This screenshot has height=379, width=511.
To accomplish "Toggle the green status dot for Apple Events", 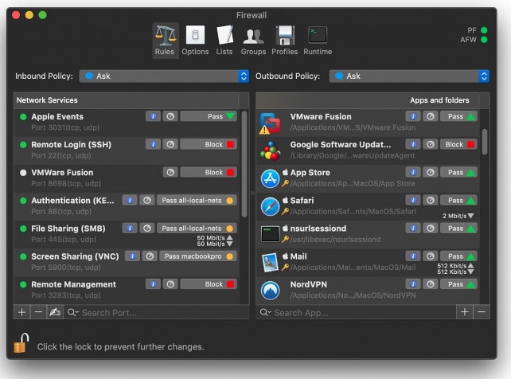I will pos(23,117).
